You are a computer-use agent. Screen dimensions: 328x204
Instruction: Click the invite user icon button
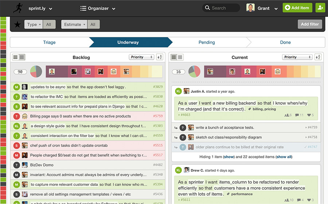[320, 8]
